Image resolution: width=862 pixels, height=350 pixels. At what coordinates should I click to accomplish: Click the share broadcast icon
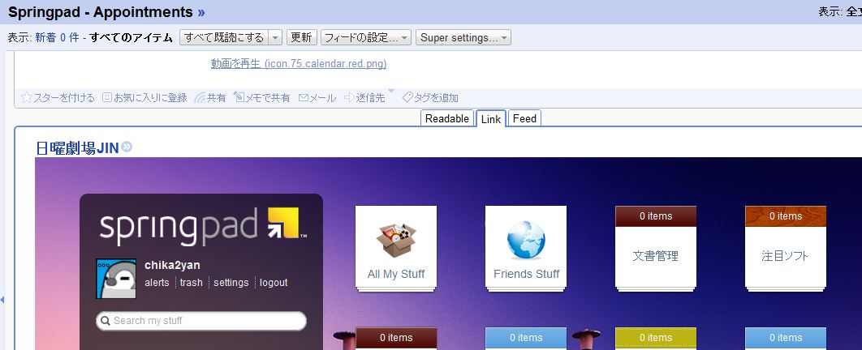(x=200, y=98)
